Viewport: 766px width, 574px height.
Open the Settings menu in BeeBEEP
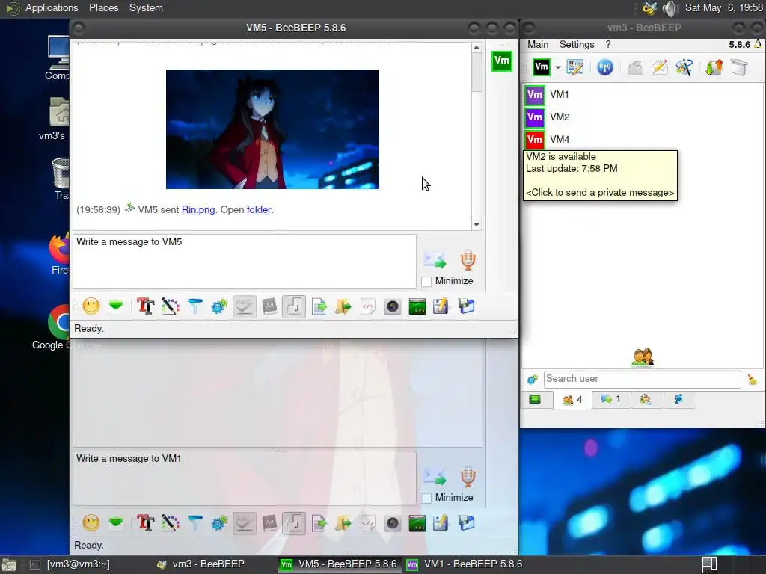pos(577,44)
